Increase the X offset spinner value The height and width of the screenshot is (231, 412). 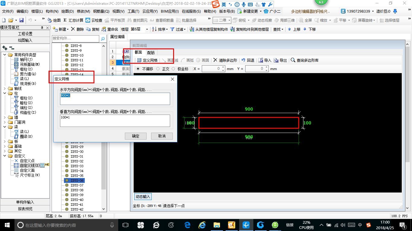[x=223, y=67]
